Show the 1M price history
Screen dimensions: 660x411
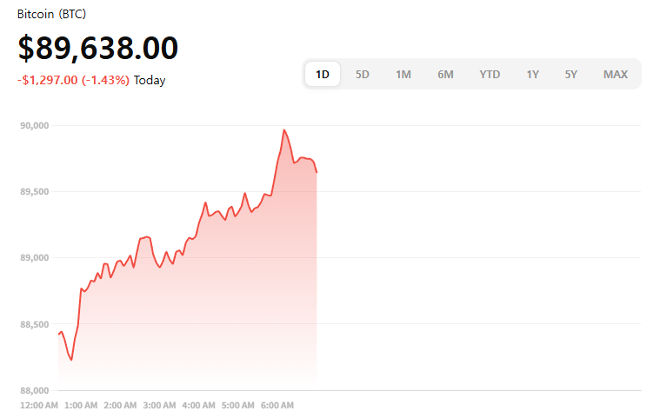pyautogui.click(x=403, y=74)
